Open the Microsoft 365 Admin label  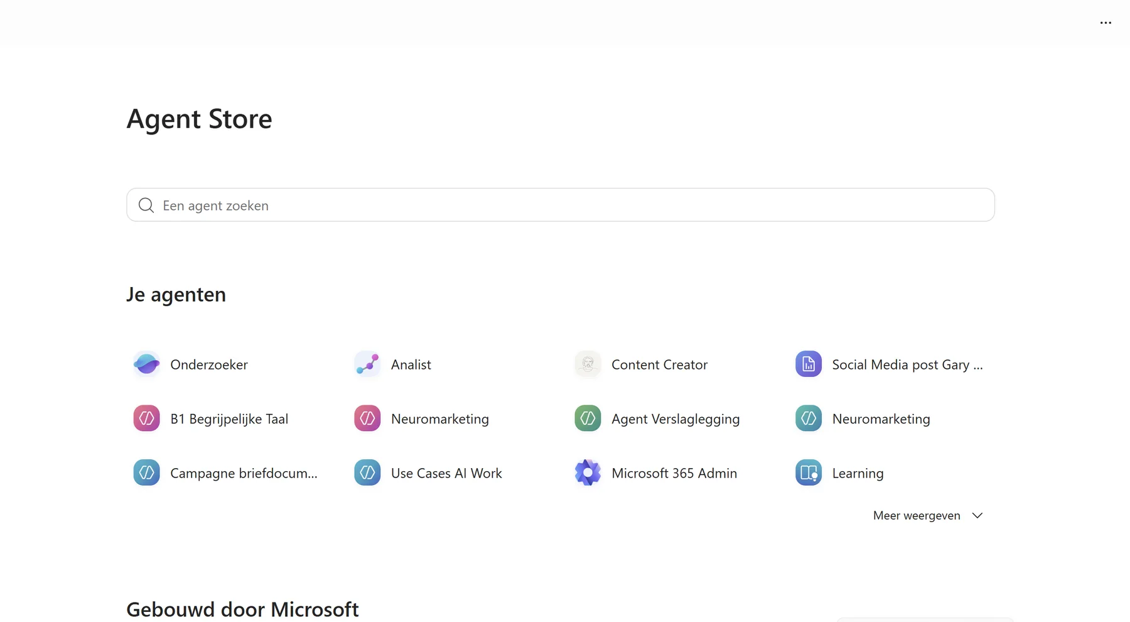(x=674, y=473)
